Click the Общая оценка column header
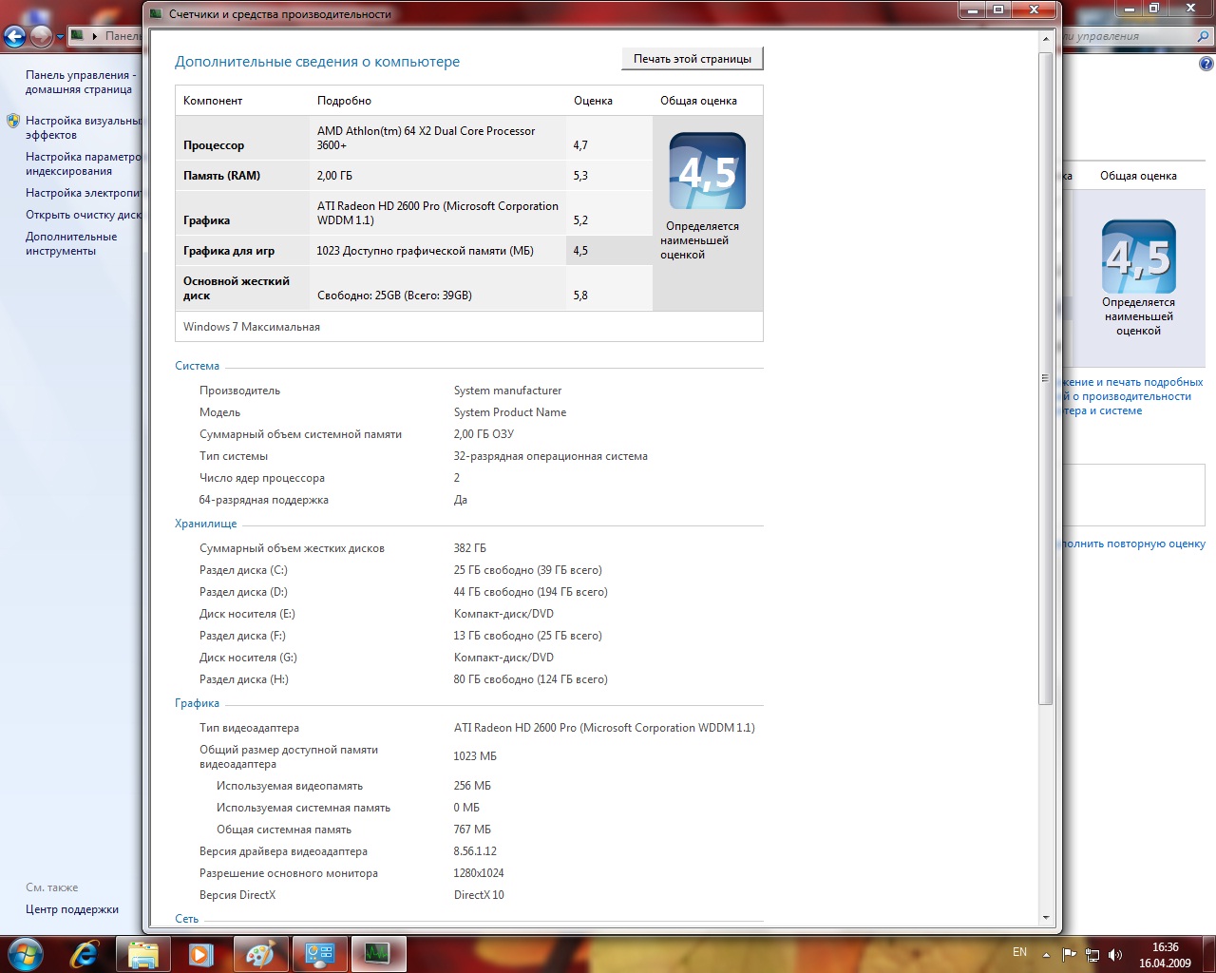 698,101
